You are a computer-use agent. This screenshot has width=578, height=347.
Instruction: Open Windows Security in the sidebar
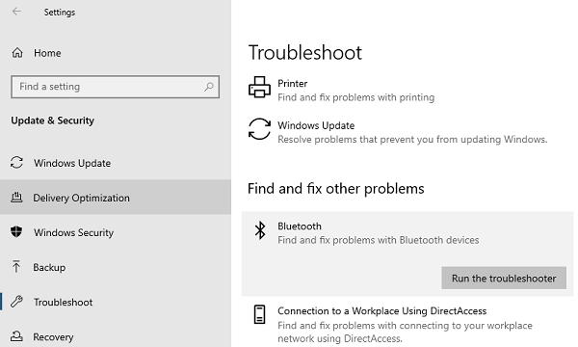(x=74, y=232)
